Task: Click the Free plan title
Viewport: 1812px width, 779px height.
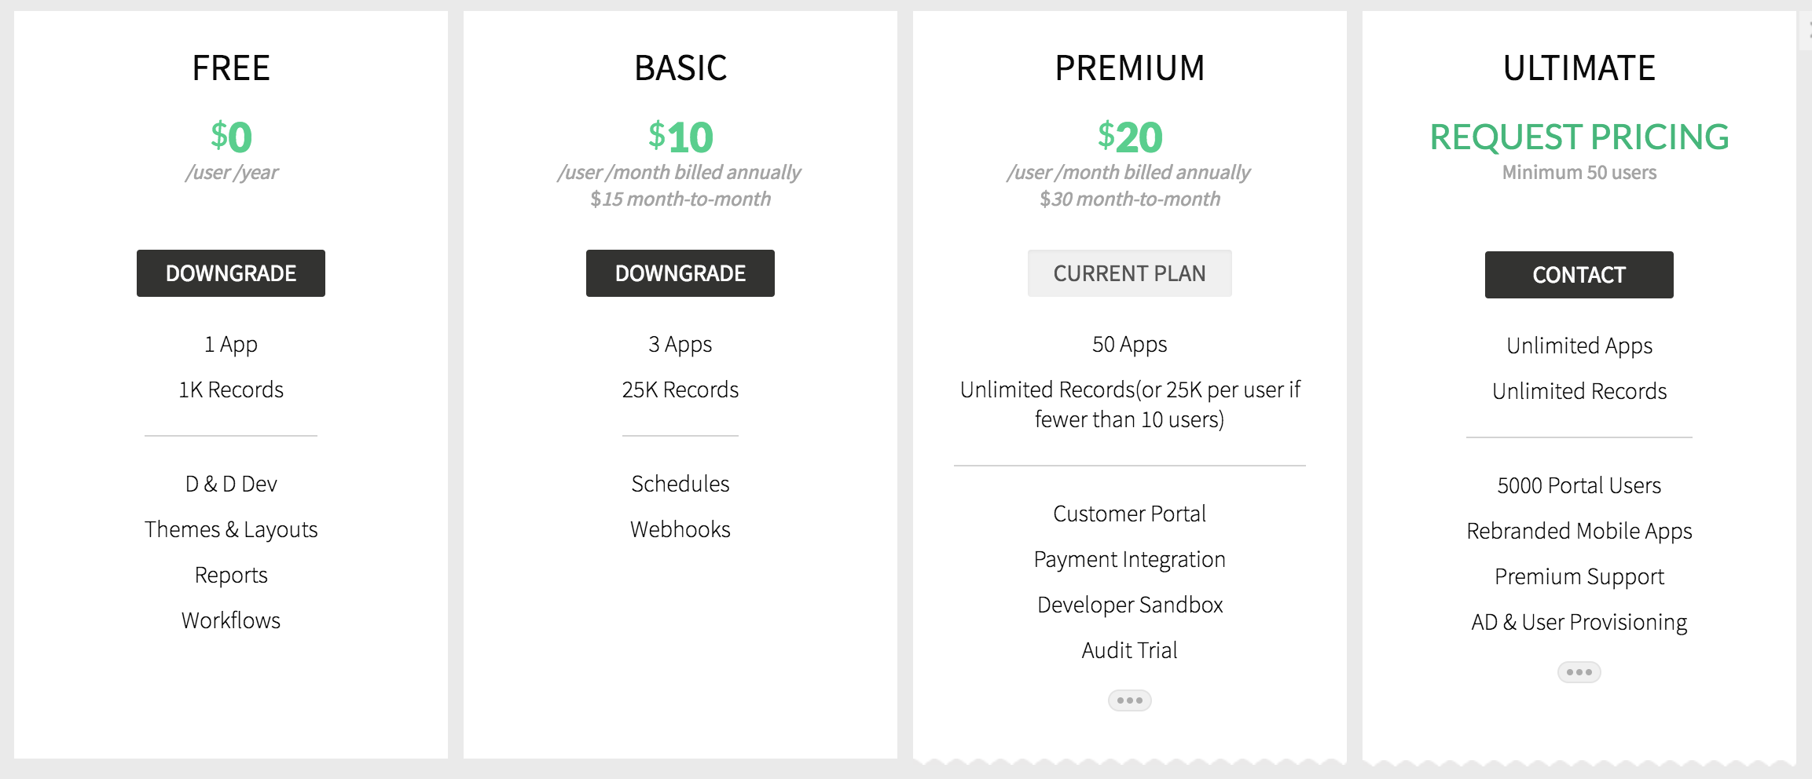Action: [x=231, y=68]
